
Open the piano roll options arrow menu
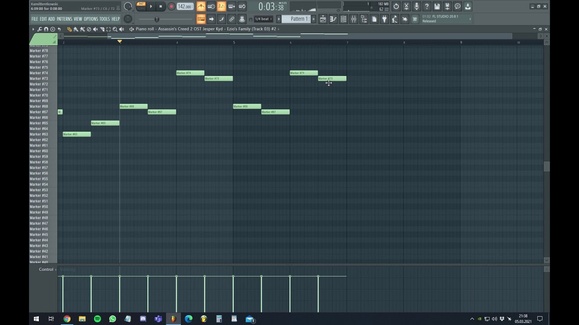pyautogui.click(x=33, y=29)
